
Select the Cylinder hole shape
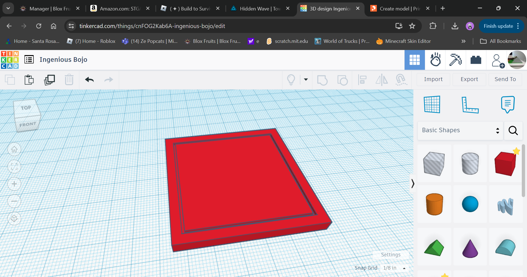(x=470, y=163)
